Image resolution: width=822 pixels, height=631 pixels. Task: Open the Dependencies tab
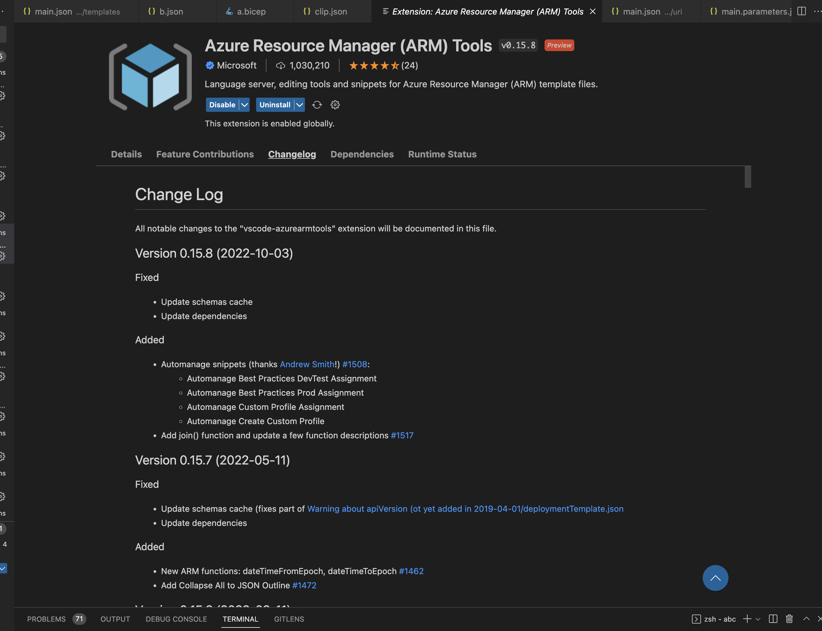[362, 154]
